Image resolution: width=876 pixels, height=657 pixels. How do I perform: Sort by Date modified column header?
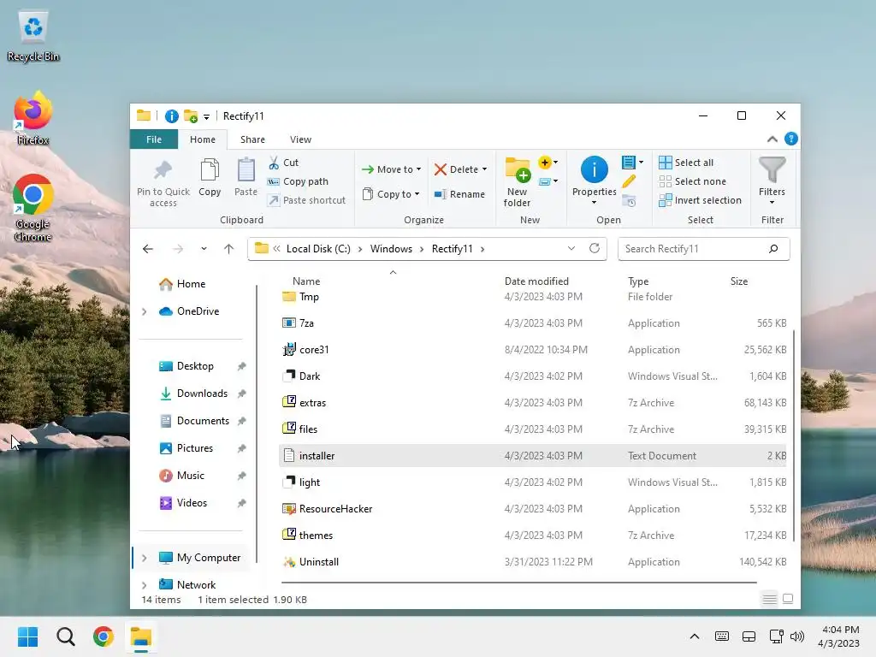point(536,281)
